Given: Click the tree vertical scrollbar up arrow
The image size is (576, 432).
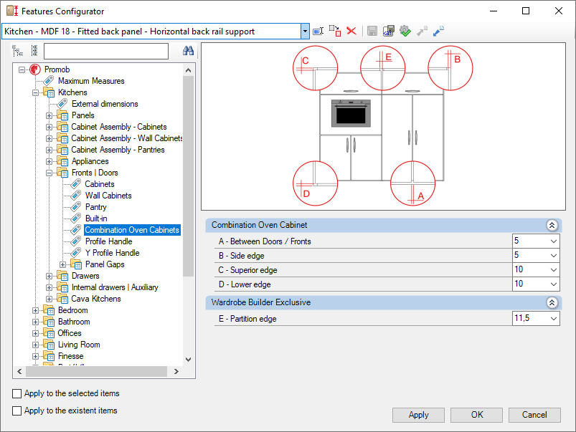Looking at the screenshot, I should tap(189, 70).
